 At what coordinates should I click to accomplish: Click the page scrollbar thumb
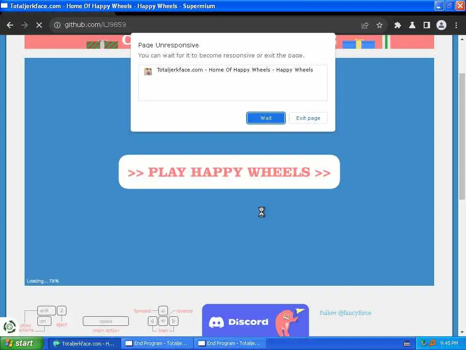point(462,136)
